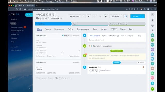Click reload page button in browser toolbar

[17, 9]
